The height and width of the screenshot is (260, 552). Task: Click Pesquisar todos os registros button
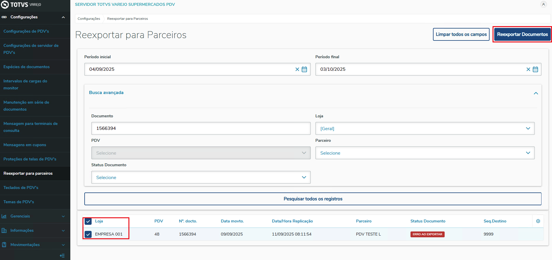[313, 199]
